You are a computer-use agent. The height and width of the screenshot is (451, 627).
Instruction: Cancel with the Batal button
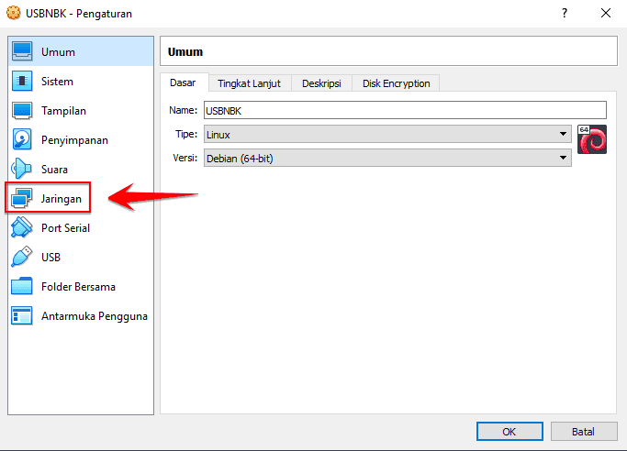(x=584, y=432)
